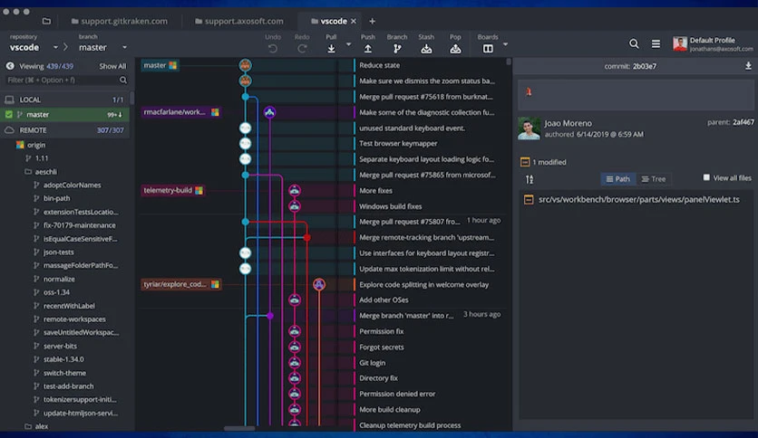Select the Reduce state commit node
Screen dimensions: 758x438
pos(245,64)
